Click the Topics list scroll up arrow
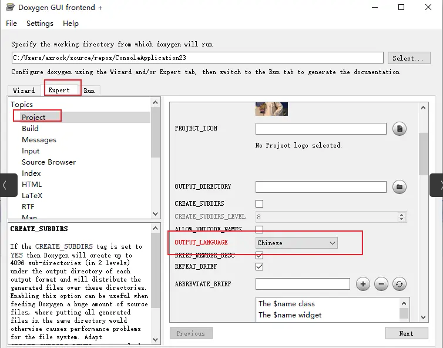443x348 pixels. pos(155,102)
